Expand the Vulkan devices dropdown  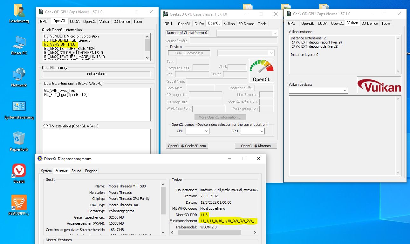pos(318,91)
